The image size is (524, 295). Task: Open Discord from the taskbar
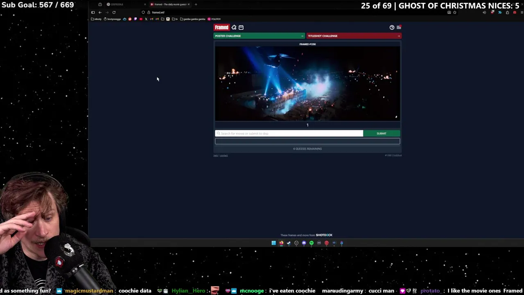click(x=304, y=243)
